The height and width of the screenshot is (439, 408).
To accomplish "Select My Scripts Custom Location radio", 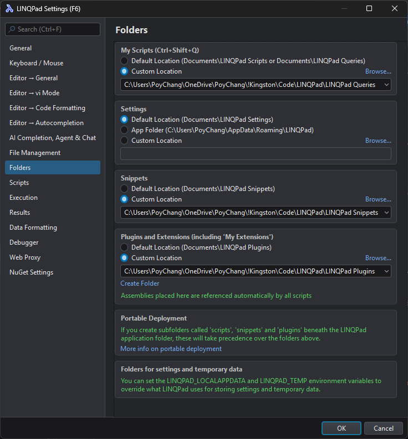I will click(124, 71).
